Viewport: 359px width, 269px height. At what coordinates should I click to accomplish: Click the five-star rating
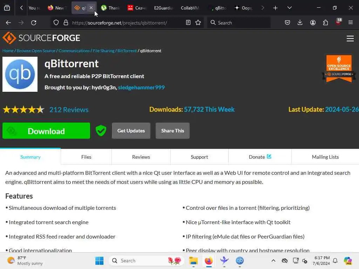[23, 110]
